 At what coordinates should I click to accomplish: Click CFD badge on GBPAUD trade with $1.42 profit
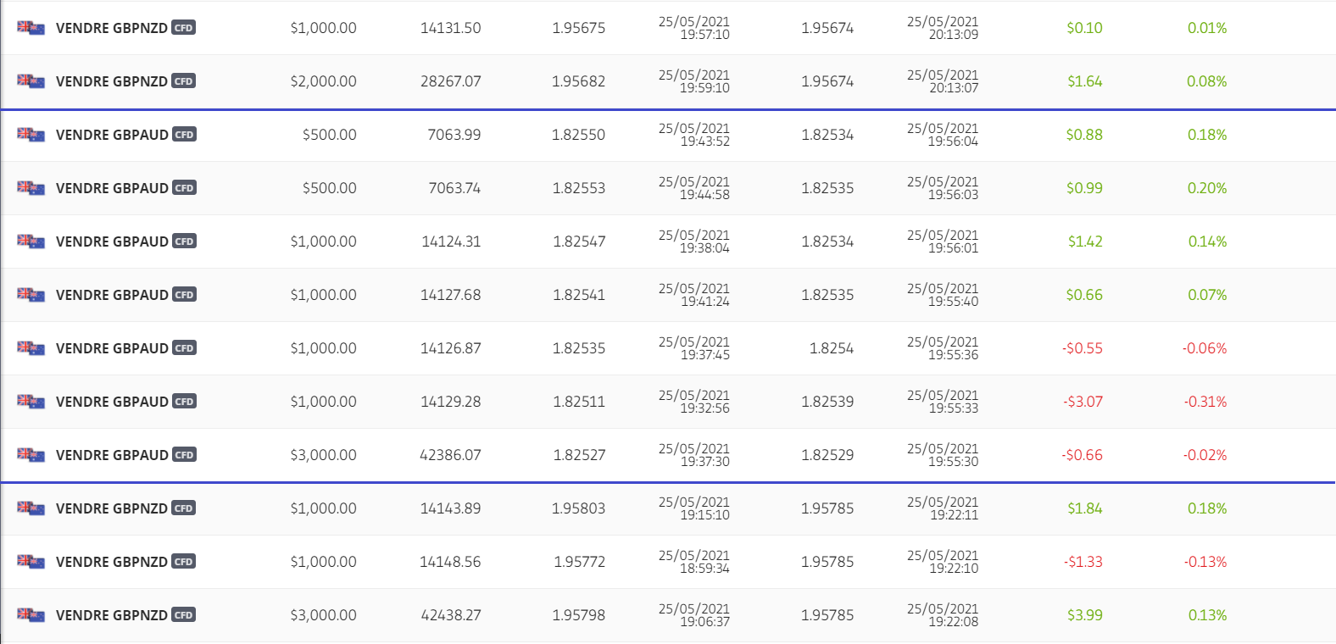tap(184, 241)
